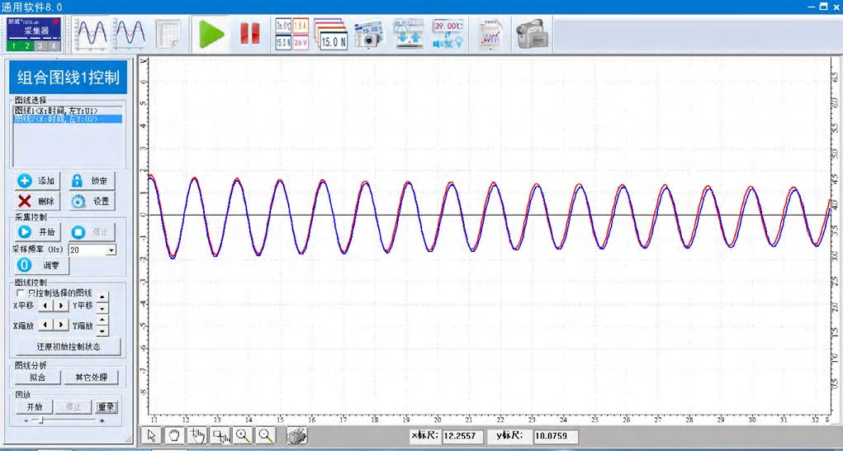Screen dimensions: 843x451
Task: Select the arrow pointer tool
Action: [153, 436]
